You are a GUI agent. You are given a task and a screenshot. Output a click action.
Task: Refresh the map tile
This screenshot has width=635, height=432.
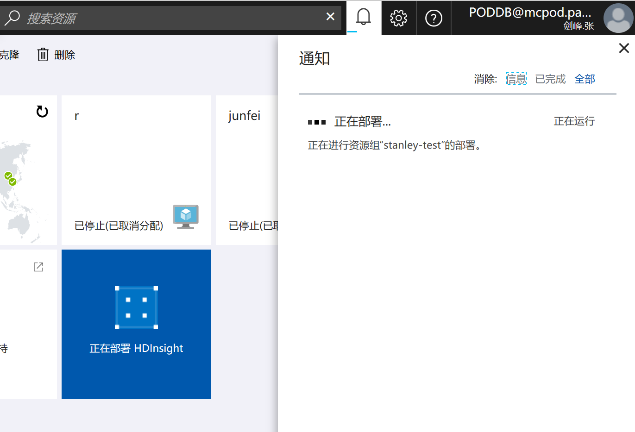tap(42, 112)
